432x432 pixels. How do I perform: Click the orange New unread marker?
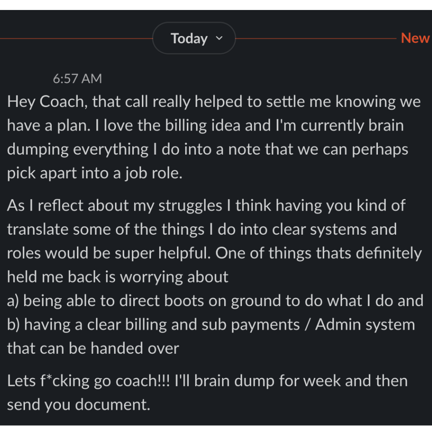tap(416, 38)
